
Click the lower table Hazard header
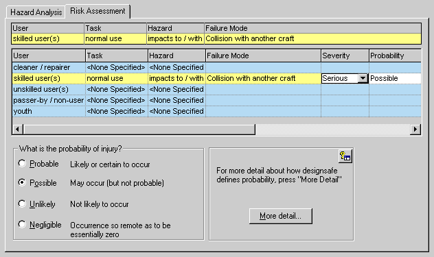coord(176,56)
